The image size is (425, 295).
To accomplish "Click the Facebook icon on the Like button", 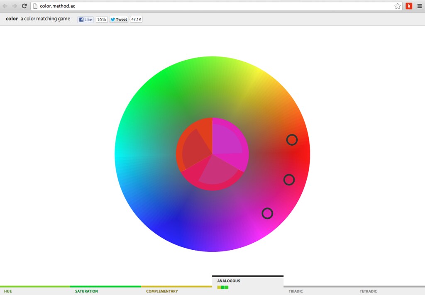I will [81, 20].
